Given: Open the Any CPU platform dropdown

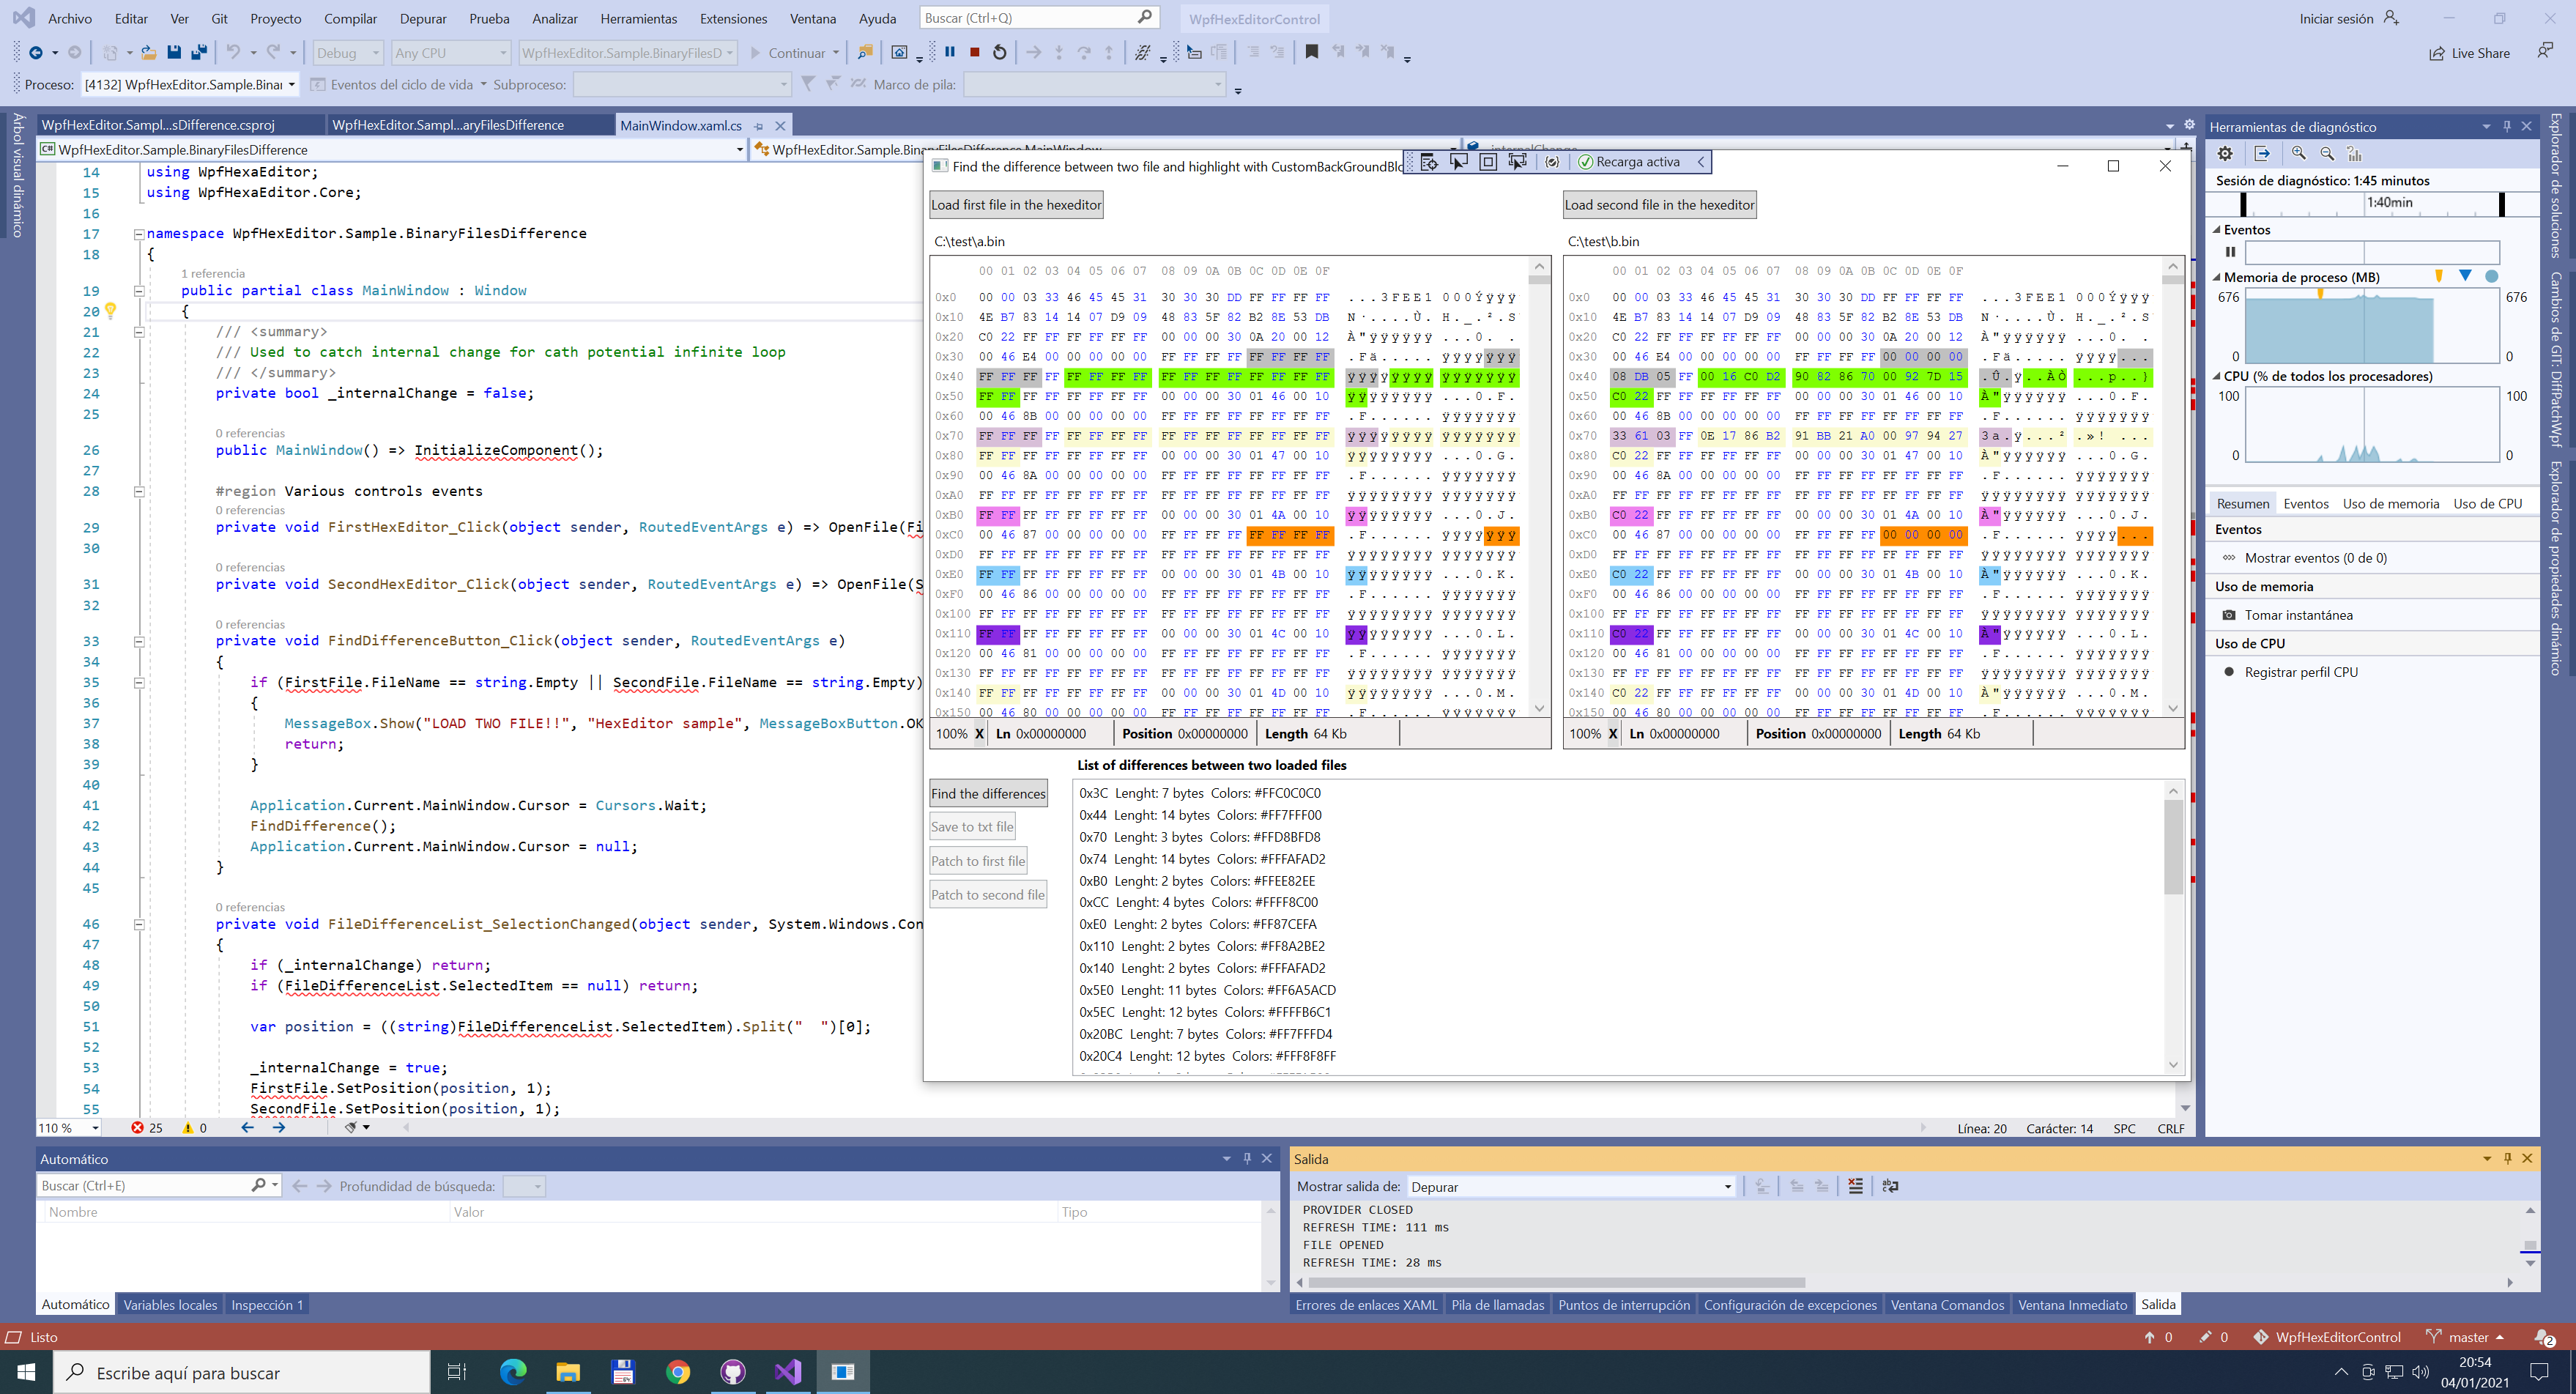Looking at the screenshot, I should tap(450, 52).
